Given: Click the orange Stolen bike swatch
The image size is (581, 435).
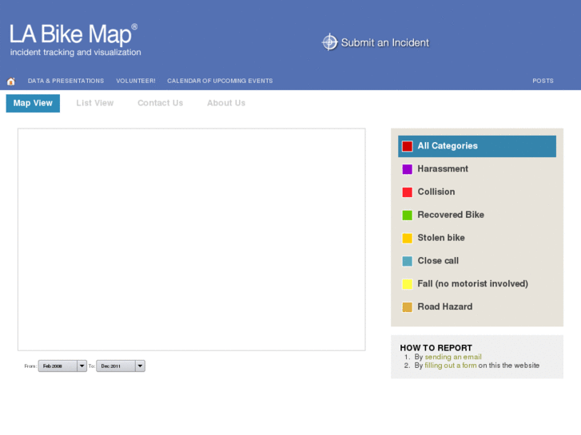Looking at the screenshot, I should (x=408, y=238).
